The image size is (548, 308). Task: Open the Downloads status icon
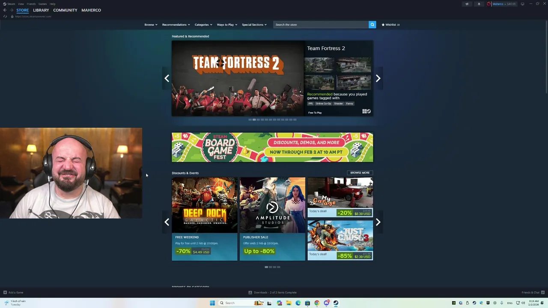250,293
